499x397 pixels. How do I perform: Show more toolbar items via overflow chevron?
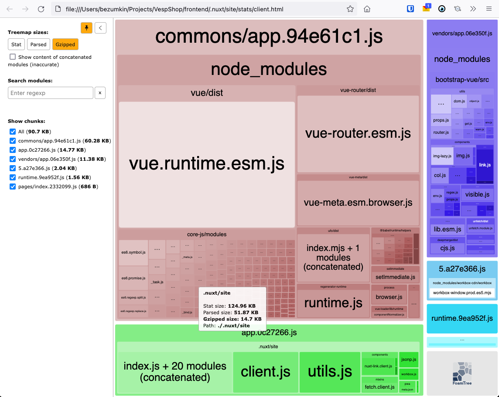(473, 9)
